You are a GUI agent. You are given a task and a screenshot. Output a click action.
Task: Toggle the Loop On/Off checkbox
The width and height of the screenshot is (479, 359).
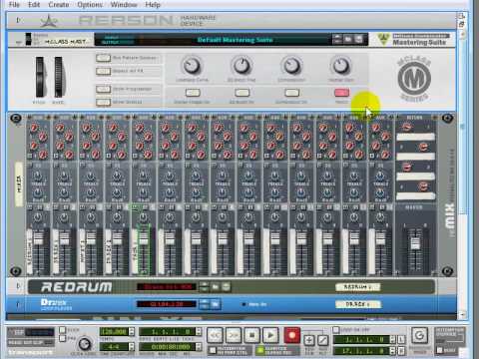pos(336,330)
